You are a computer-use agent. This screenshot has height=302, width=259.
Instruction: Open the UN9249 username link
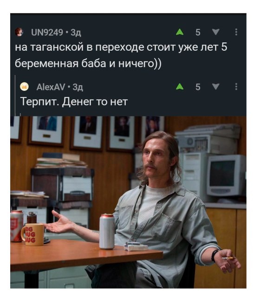point(47,33)
